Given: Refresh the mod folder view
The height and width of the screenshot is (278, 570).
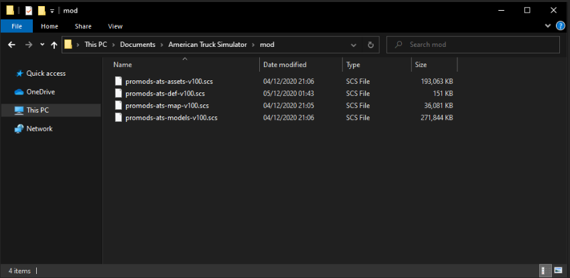Looking at the screenshot, I should pos(370,45).
